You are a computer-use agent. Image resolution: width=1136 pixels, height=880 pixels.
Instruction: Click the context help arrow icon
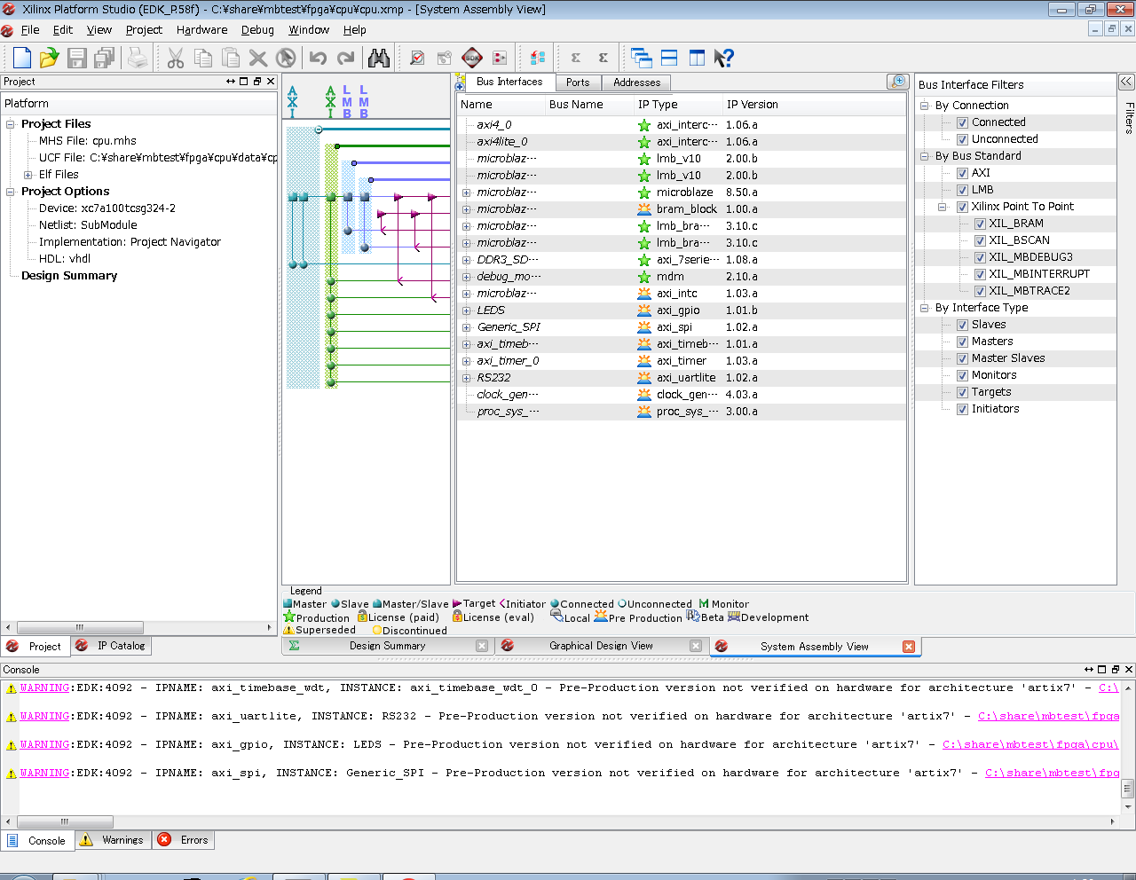pyautogui.click(x=724, y=59)
